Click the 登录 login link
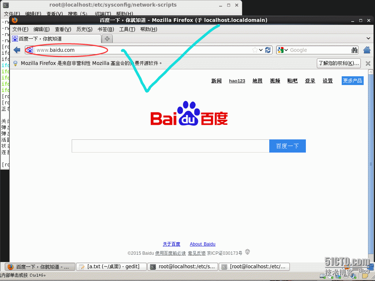Viewport: 375px width, 281px height. coord(310,81)
